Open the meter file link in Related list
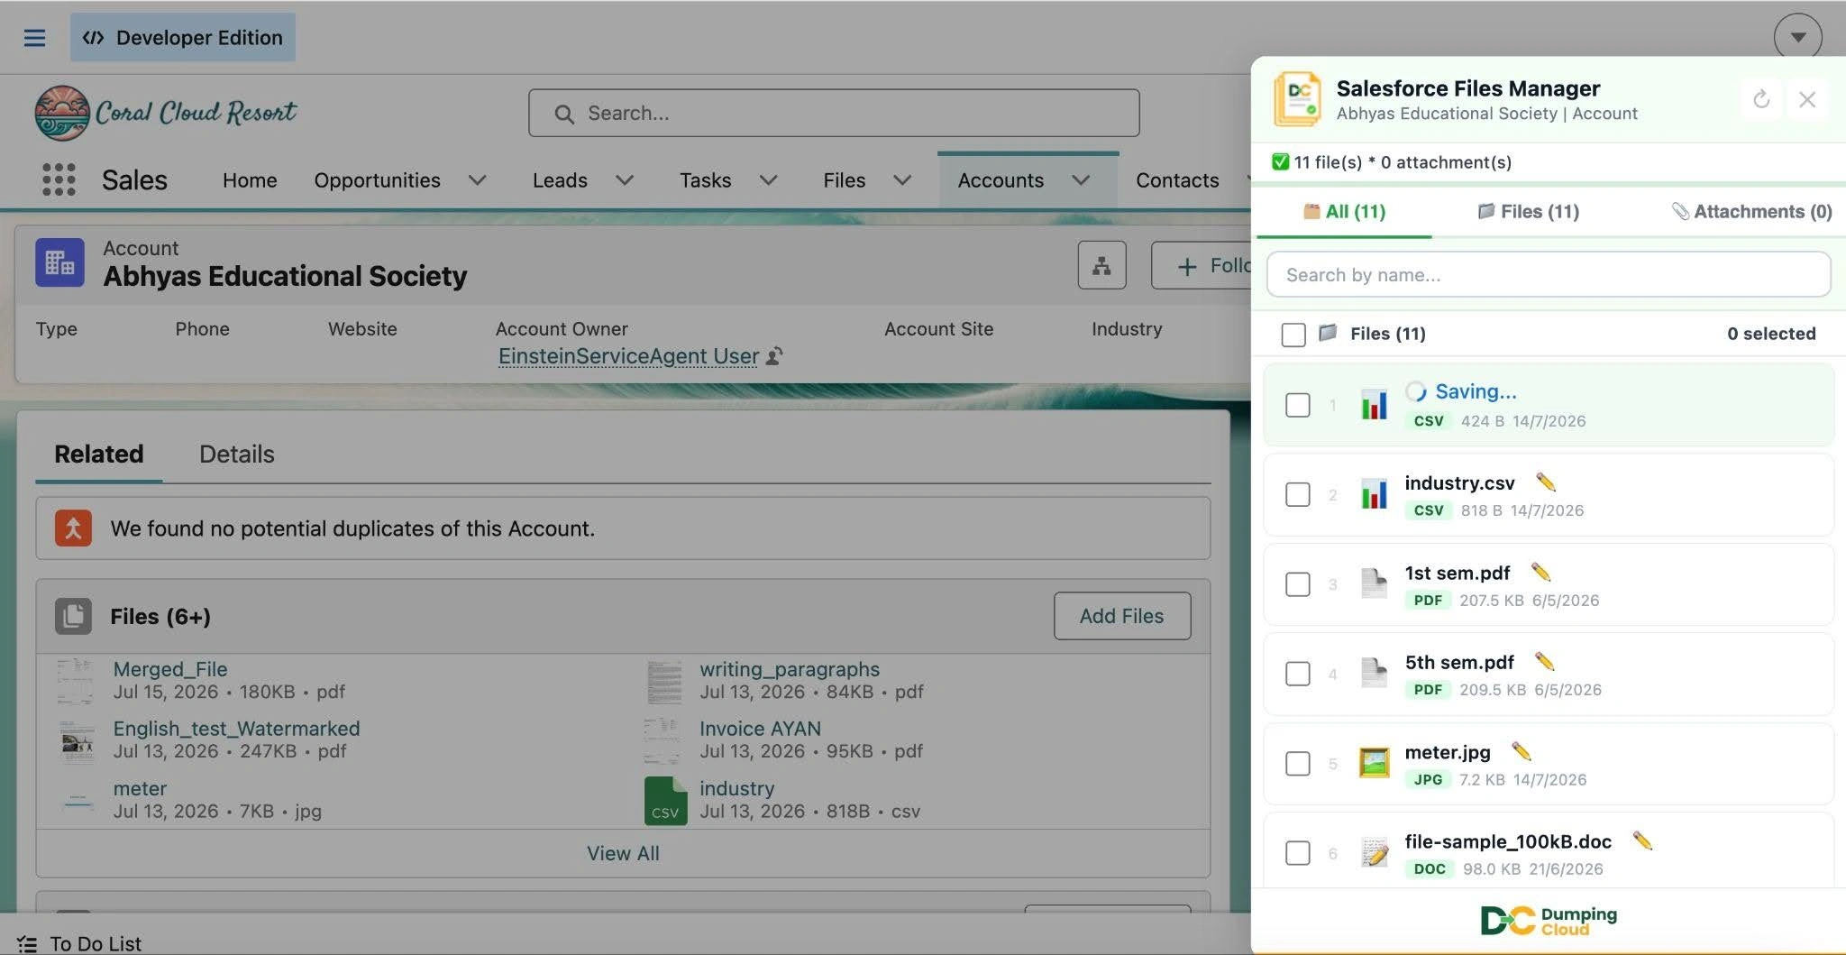This screenshot has height=955, width=1846. click(x=140, y=788)
